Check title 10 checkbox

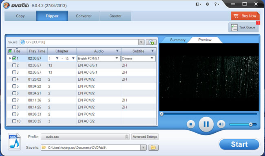[14, 121]
